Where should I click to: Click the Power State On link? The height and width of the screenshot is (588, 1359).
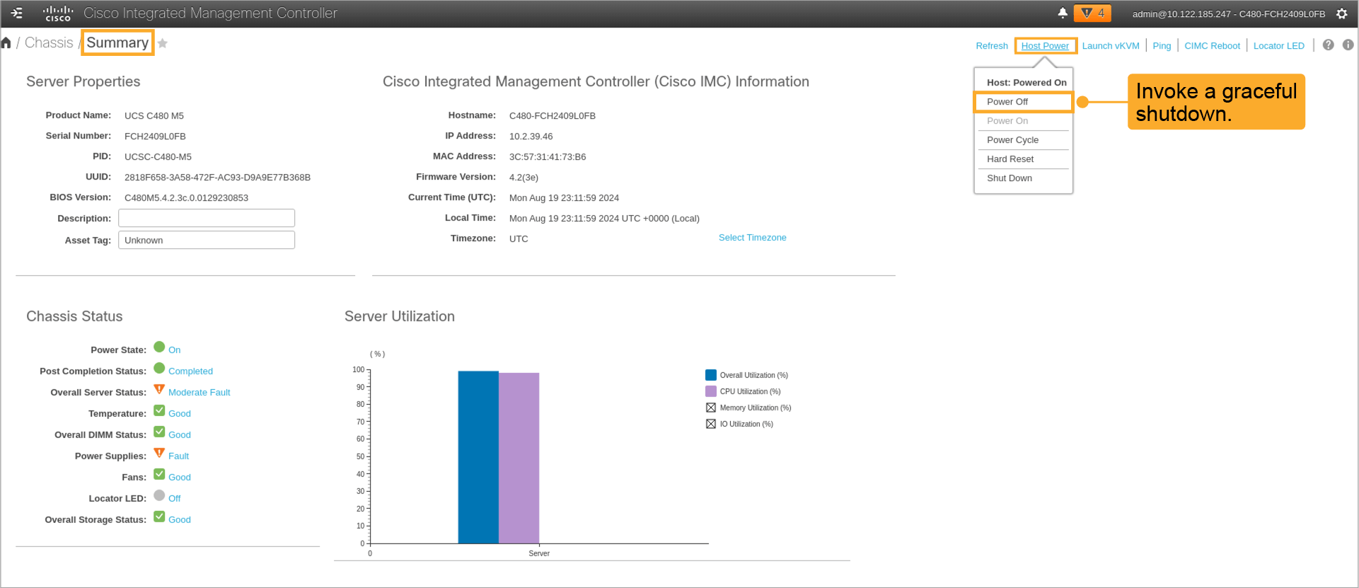pos(174,350)
